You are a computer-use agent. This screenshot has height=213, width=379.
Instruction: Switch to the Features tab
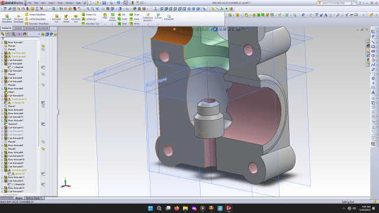[x=7, y=28]
